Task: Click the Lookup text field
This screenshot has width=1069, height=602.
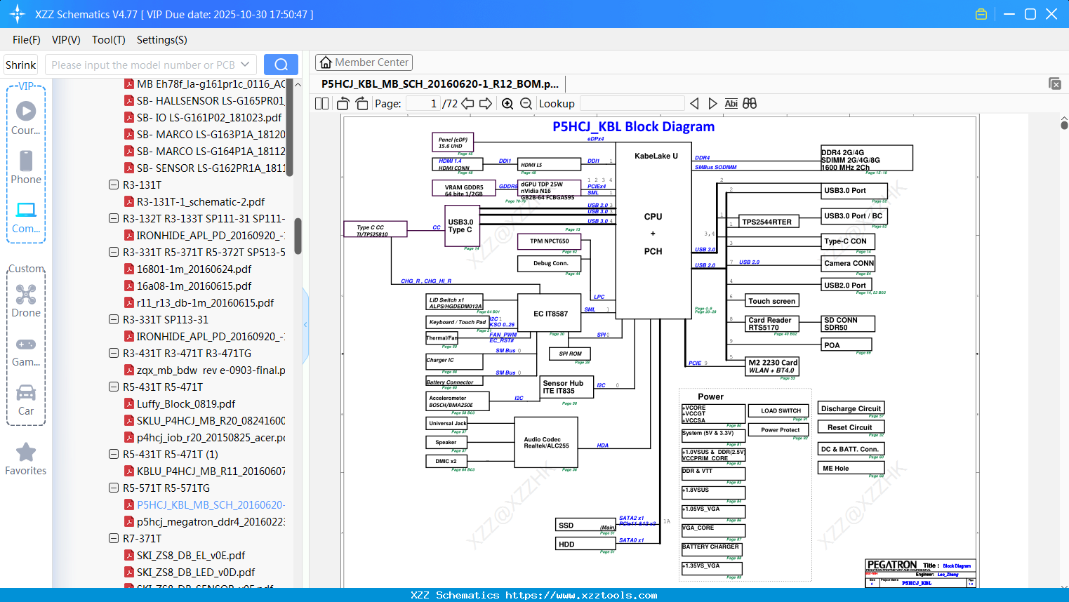Action: click(632, 104)
